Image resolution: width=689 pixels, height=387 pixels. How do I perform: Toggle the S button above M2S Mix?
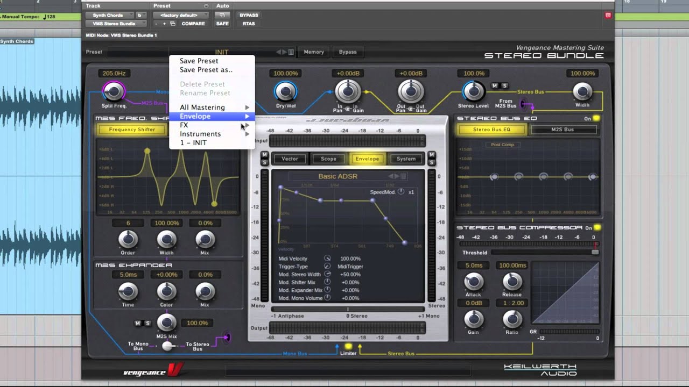pos(147,323)
